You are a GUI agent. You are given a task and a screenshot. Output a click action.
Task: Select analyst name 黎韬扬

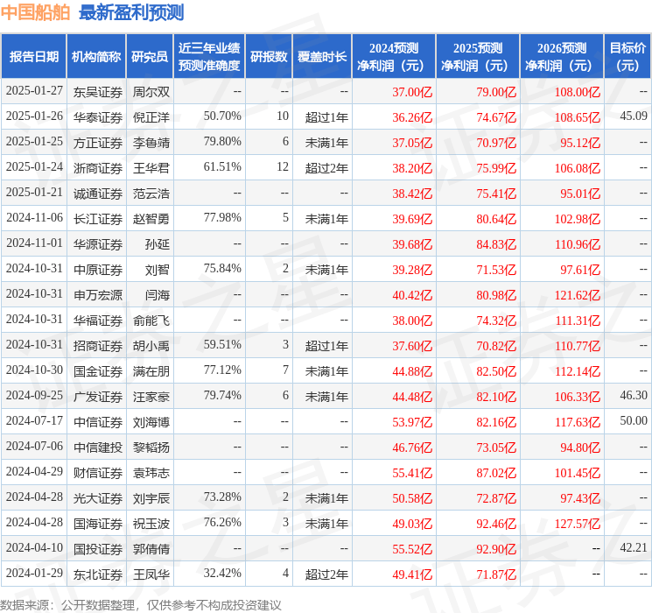coord(151,447)
